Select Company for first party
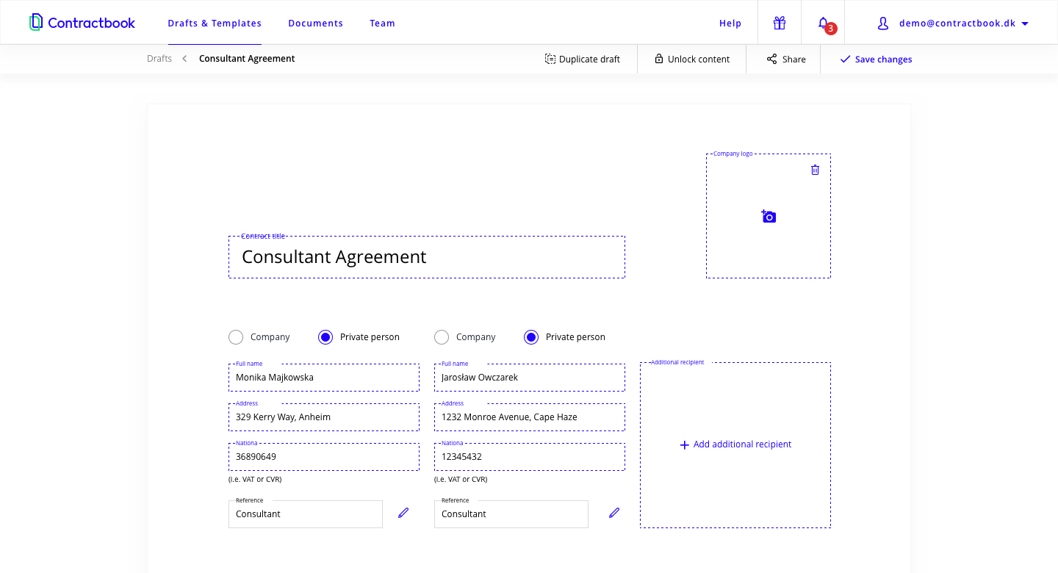 click(x=236, y=337)
